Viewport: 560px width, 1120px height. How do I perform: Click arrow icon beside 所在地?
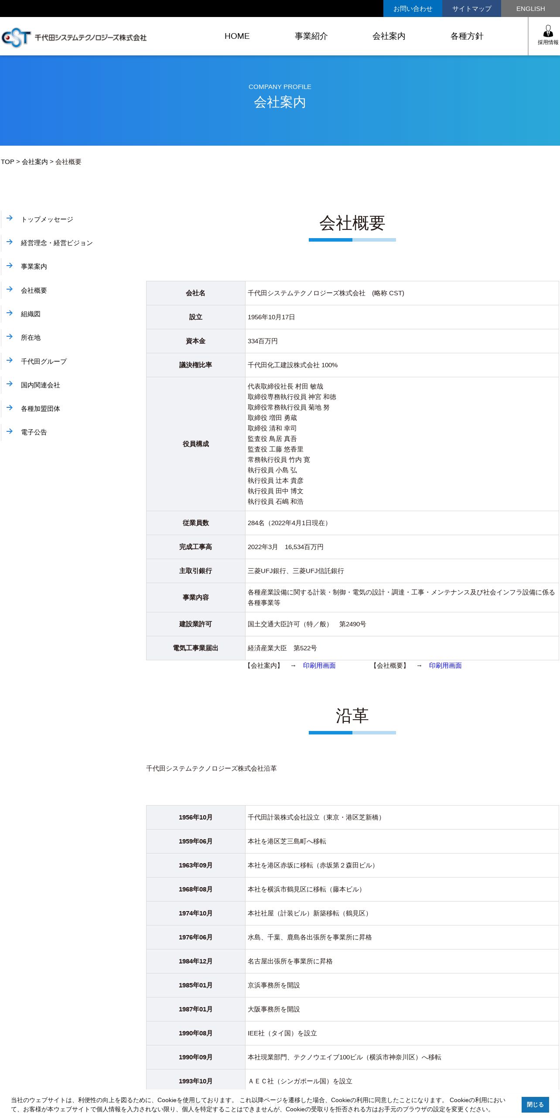pyautogui.click(x=10, y=336)
